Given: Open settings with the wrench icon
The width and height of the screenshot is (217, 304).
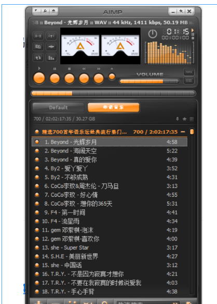Looking at the screenshot, I should click(x=45, y=11).
